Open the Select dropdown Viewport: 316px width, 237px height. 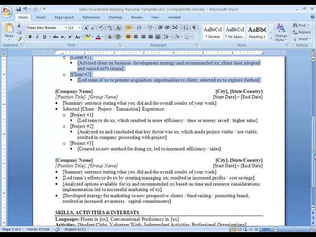tap(302, 39)
